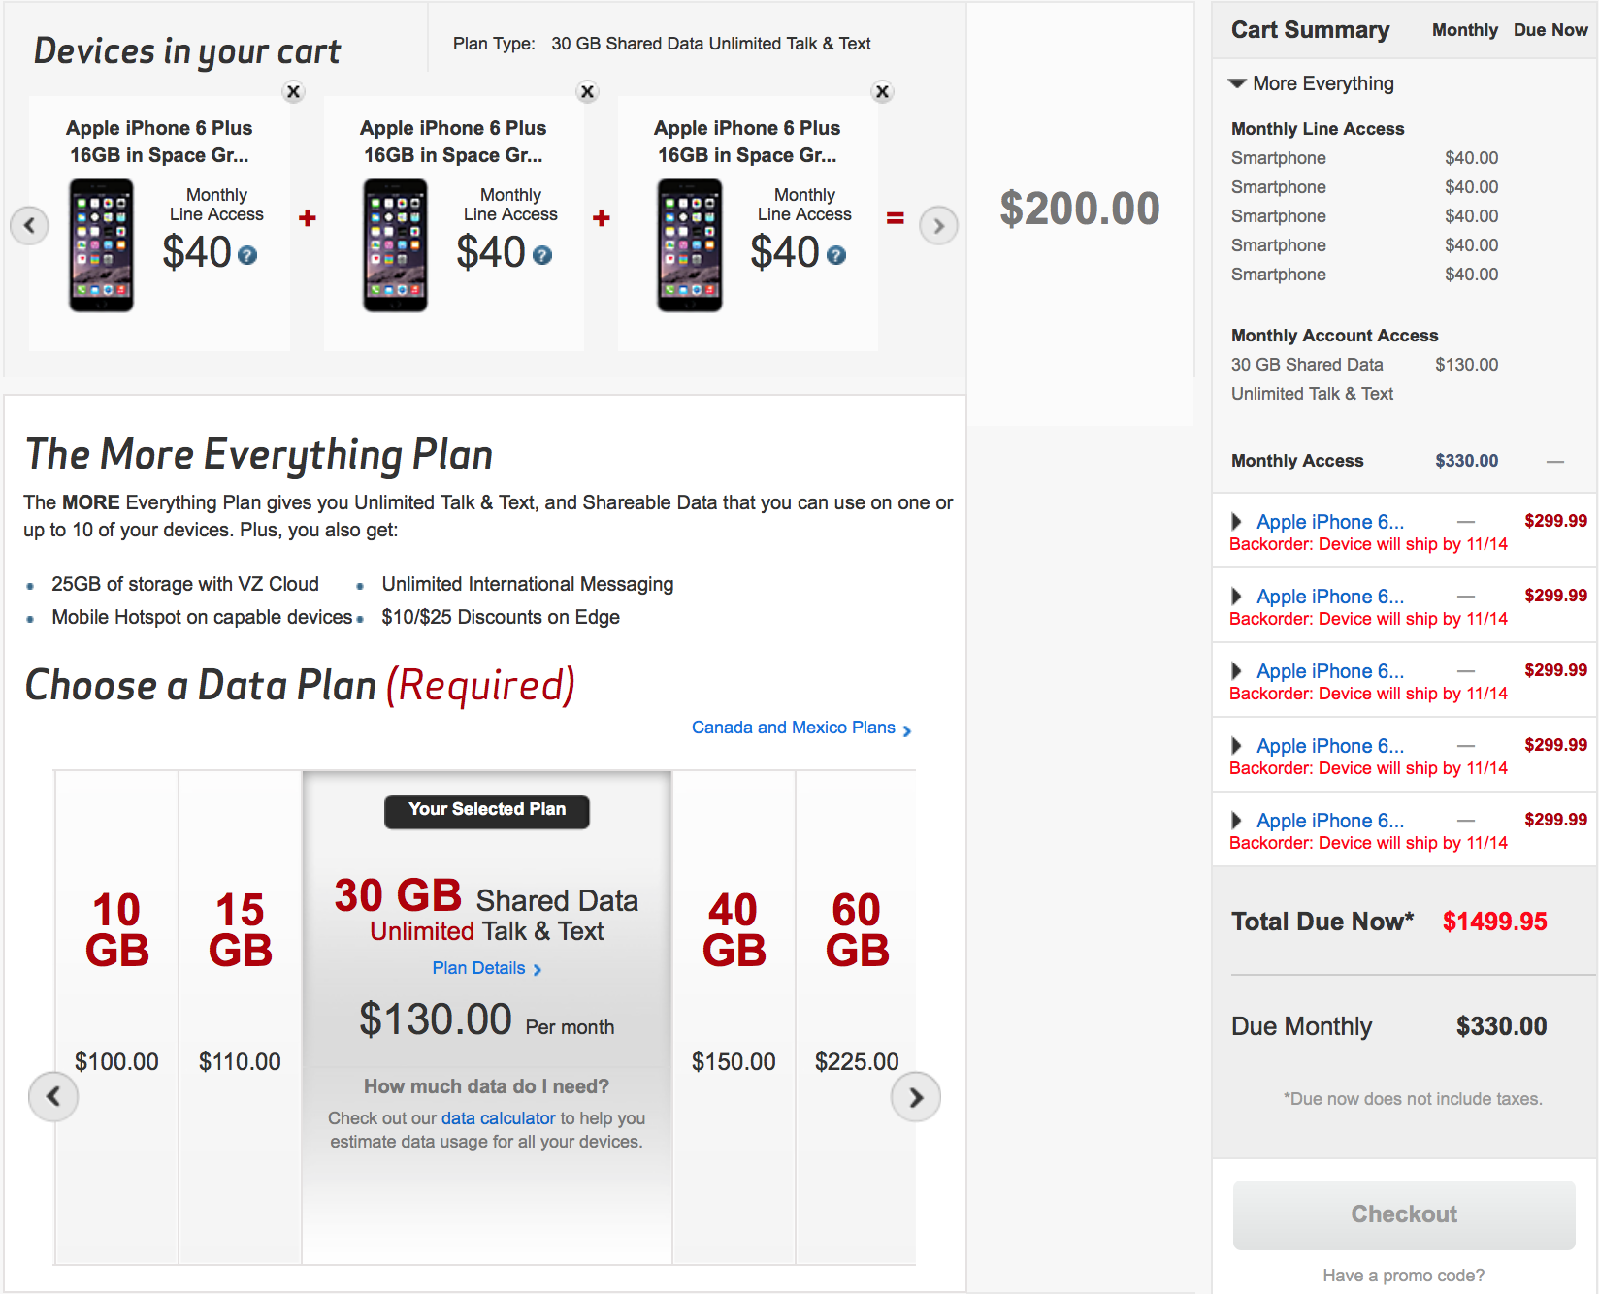
Task: Remove the first iPhone 6 Plus from cart
Action: pos(293,92)
